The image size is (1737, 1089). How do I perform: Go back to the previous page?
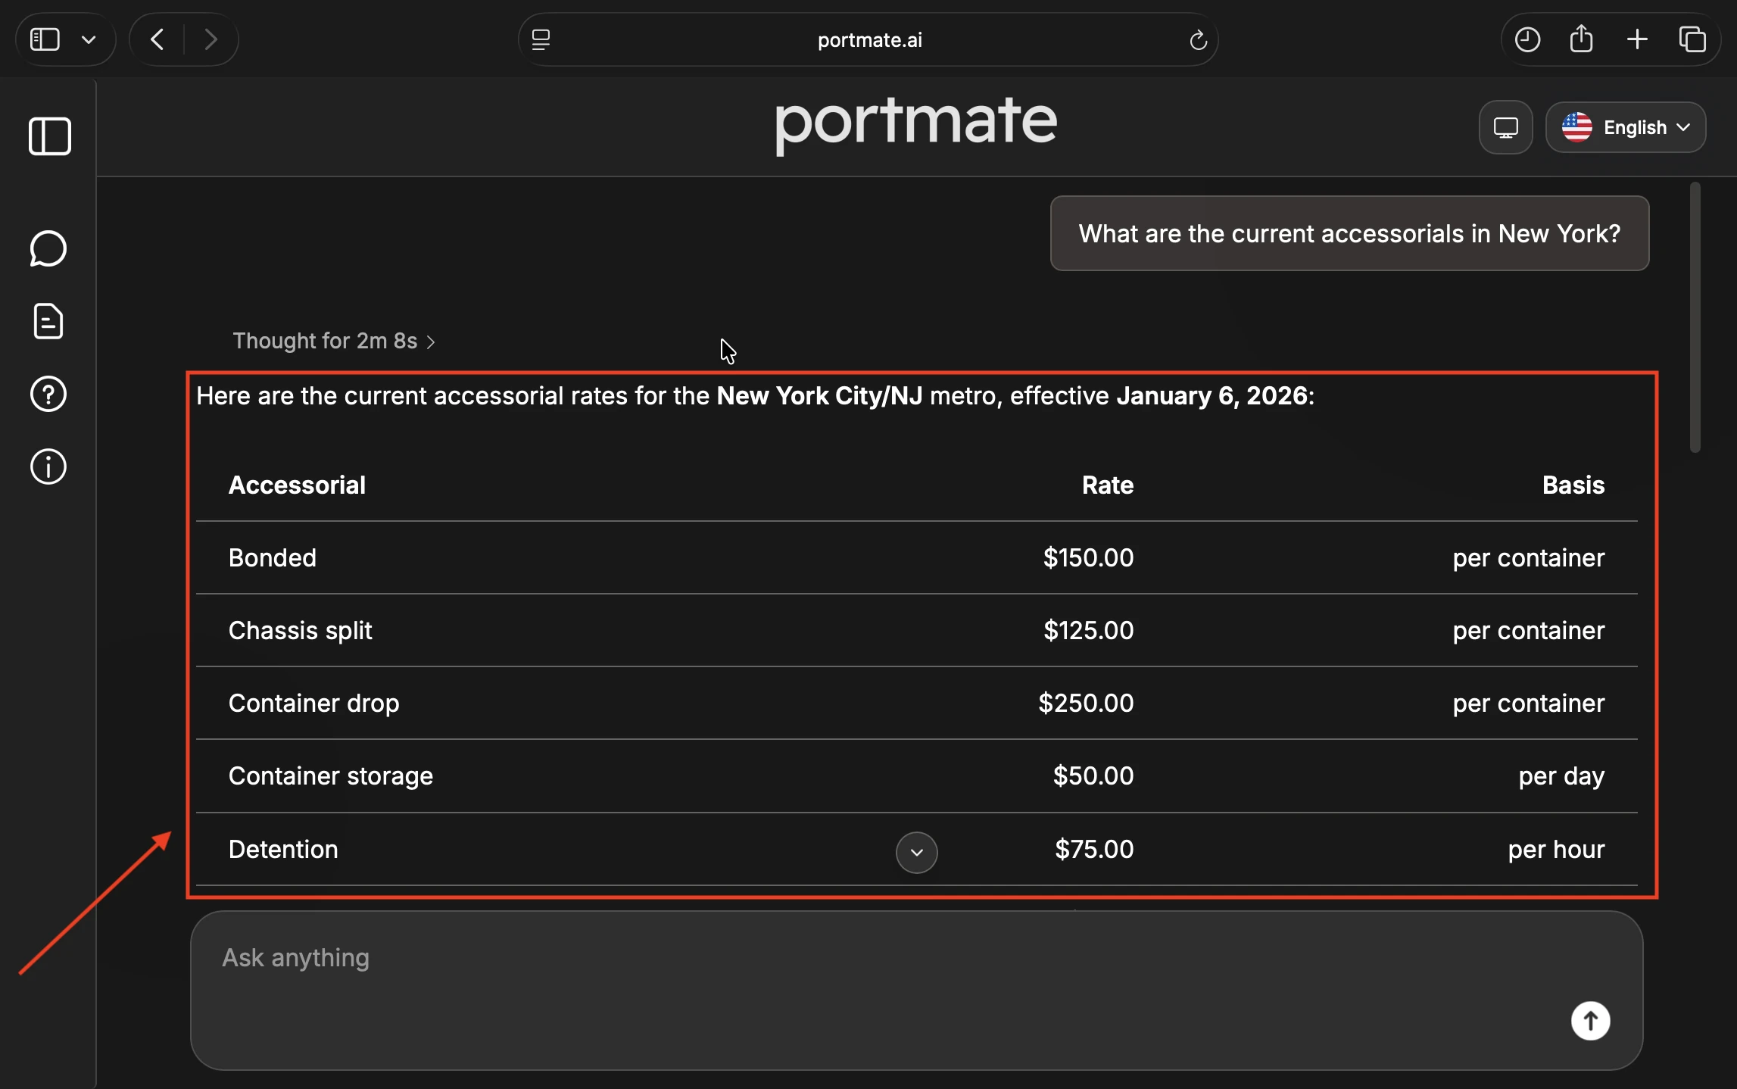tap(157, 39)
